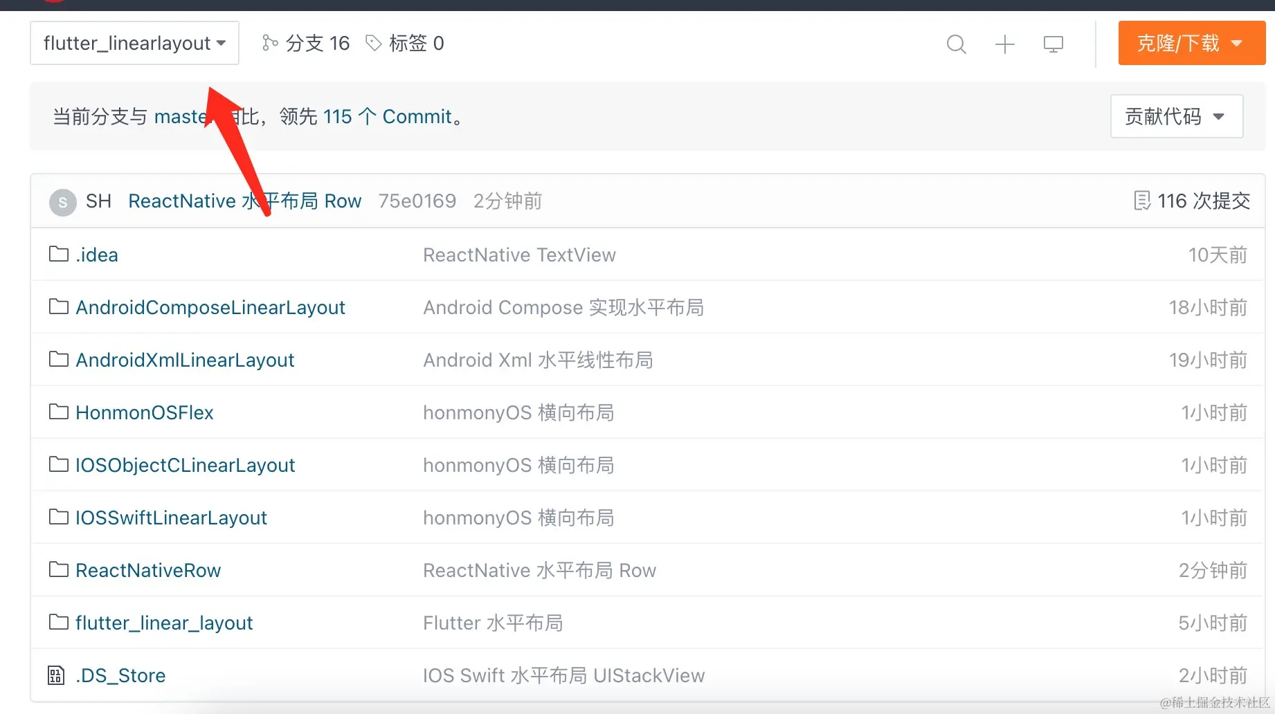Click the IOSObjectCLinearLayout folder icon
1275x714 pixels.
59,464
